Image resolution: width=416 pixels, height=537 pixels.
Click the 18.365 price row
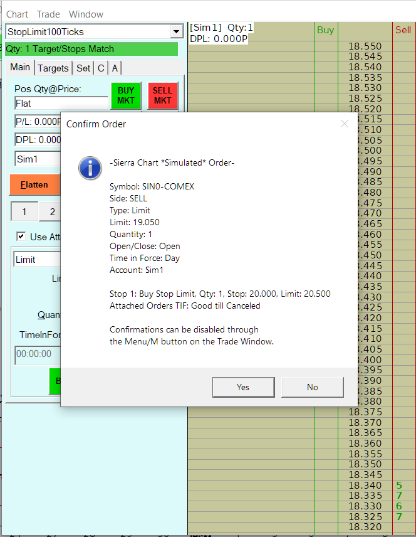pyautogui.click(x=365, y=433)
